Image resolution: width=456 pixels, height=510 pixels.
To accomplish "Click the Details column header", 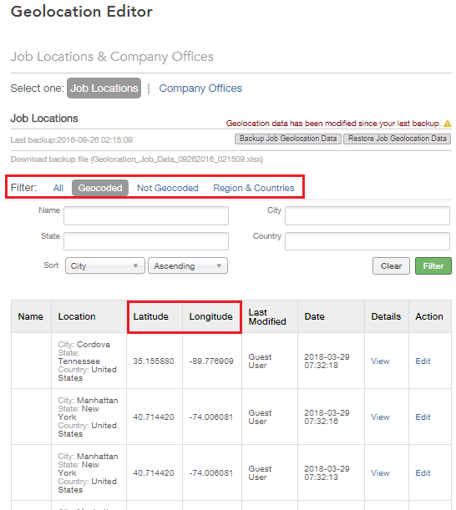I will click(386, 316).
